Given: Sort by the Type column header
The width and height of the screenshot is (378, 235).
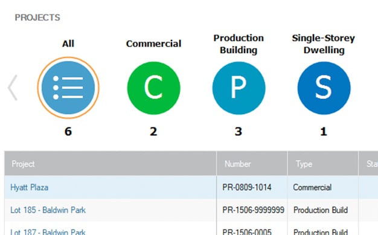Looking at the screenshot, I should [x=323, y=163].
